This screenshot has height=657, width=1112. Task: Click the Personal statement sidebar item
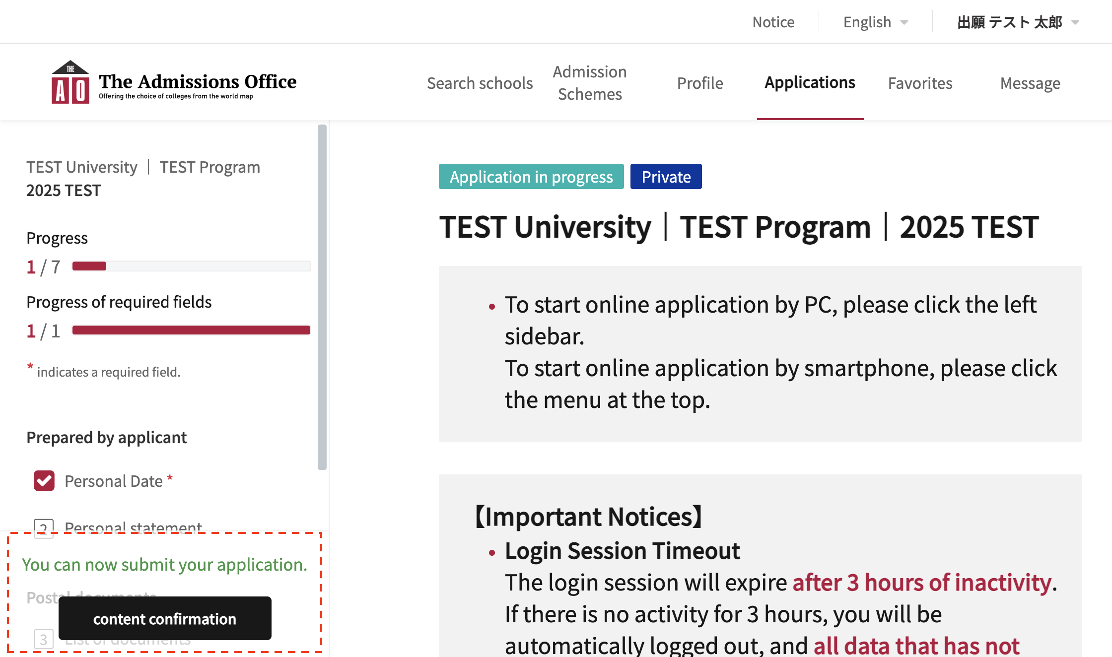[133, 526]
